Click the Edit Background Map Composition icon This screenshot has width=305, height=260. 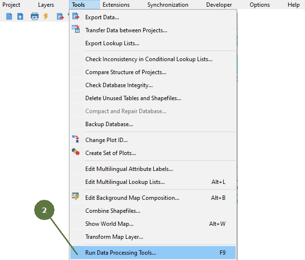(76, 197)
